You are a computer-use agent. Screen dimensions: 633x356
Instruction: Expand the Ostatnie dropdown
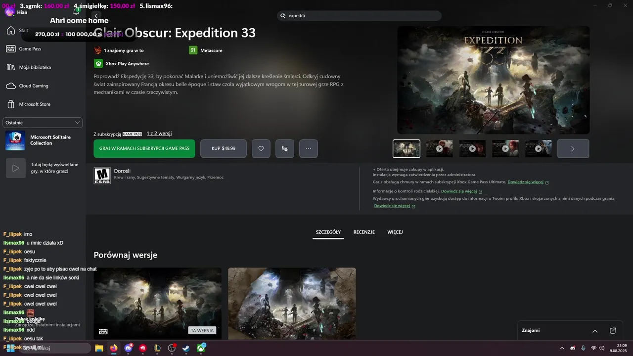point(43,123)
